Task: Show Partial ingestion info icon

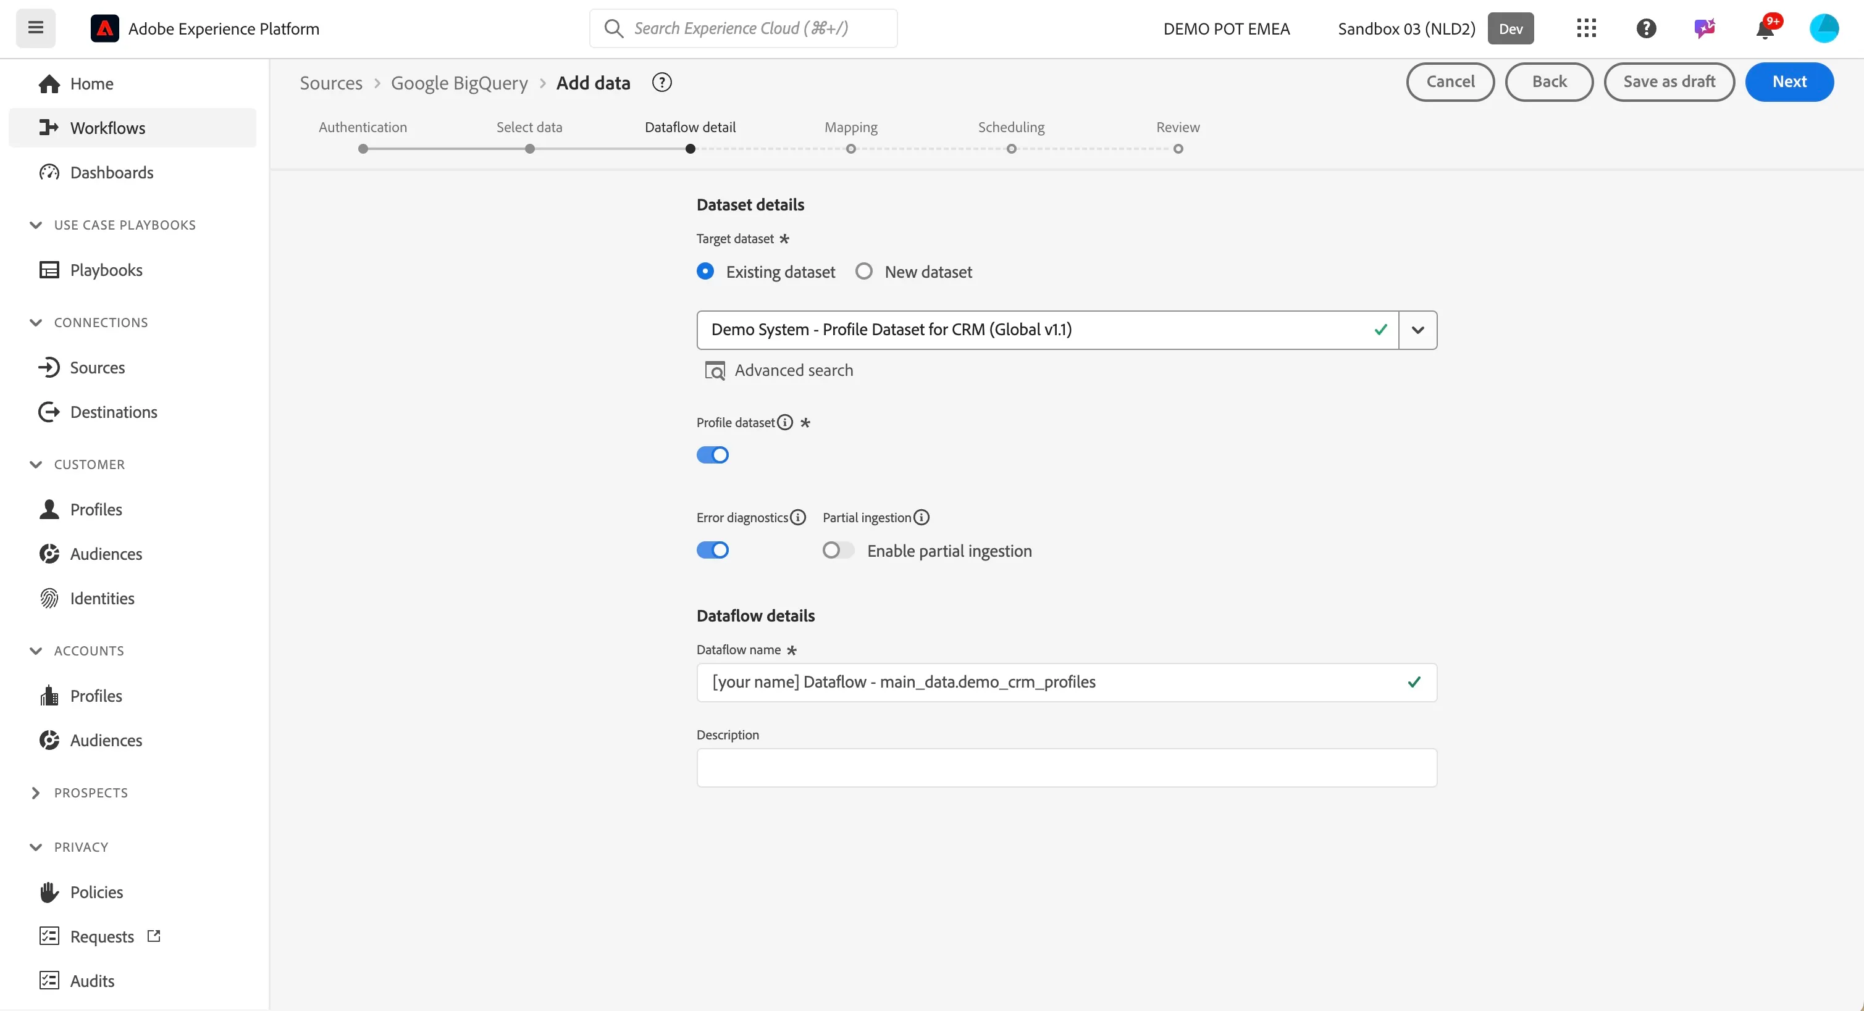Action: click(x=921, y=517)
